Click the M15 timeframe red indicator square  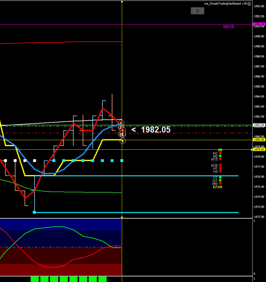(220, 159)
